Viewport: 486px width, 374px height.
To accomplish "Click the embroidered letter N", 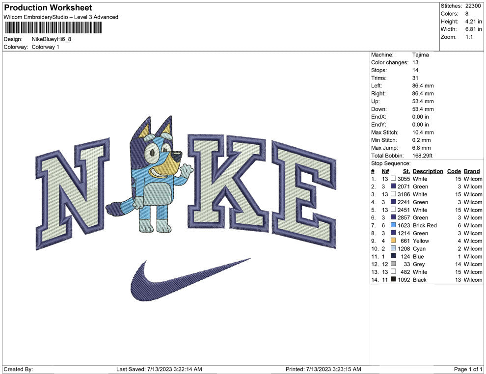I will click(x=73, y=194).
